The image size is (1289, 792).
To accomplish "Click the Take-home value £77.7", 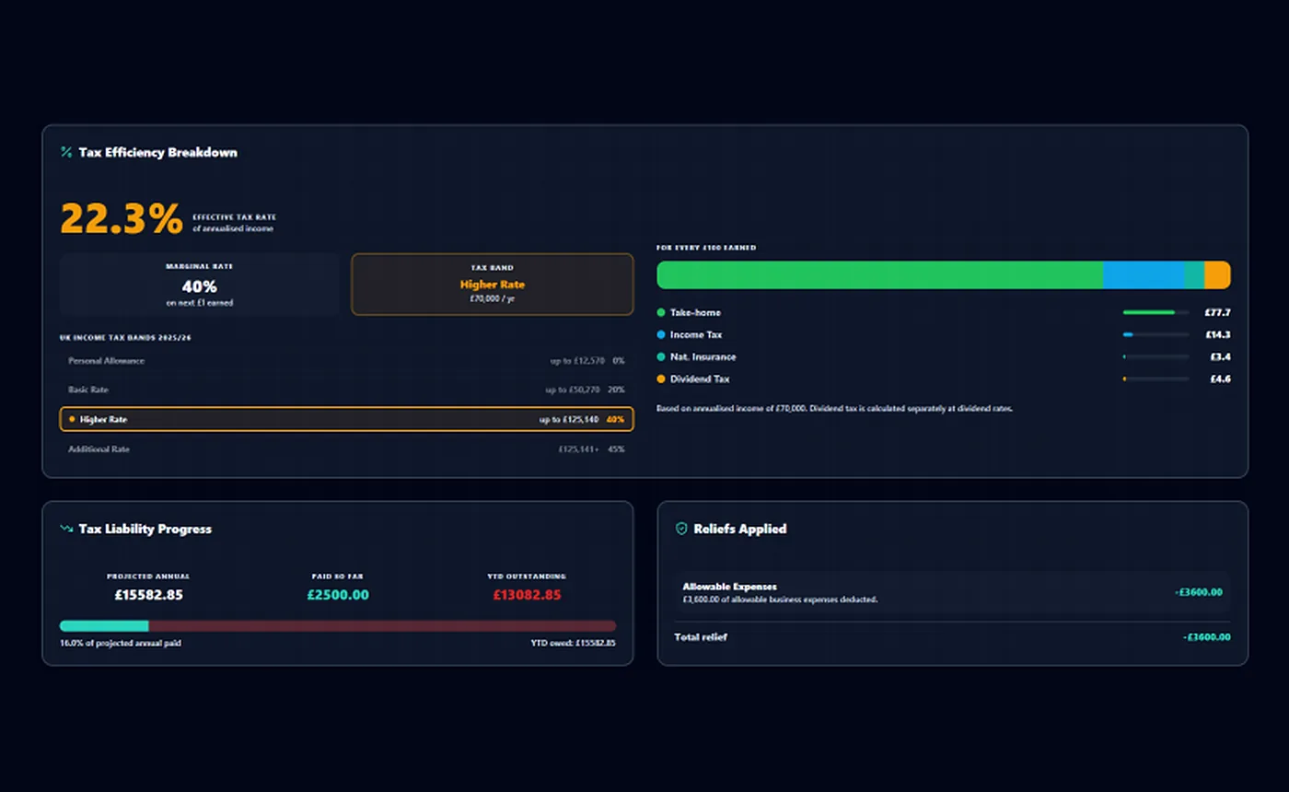I will 1217,313.
